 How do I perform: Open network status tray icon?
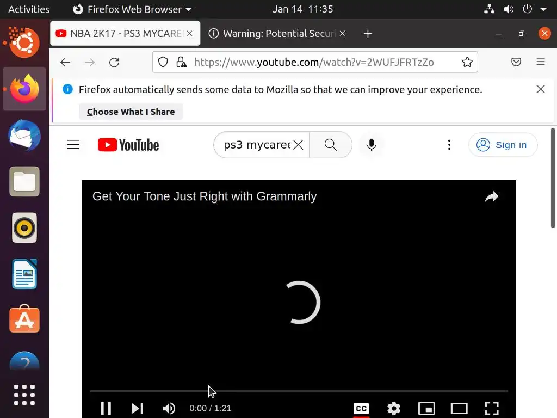[489, 9]
